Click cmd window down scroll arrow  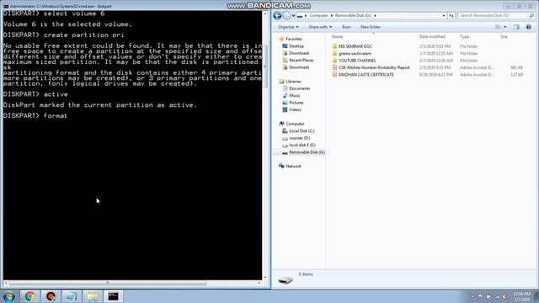[265, 277]
